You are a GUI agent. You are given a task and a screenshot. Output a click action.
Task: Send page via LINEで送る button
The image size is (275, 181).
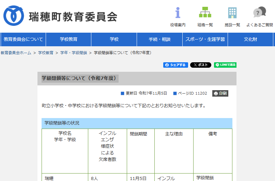(x=225, y=65)
